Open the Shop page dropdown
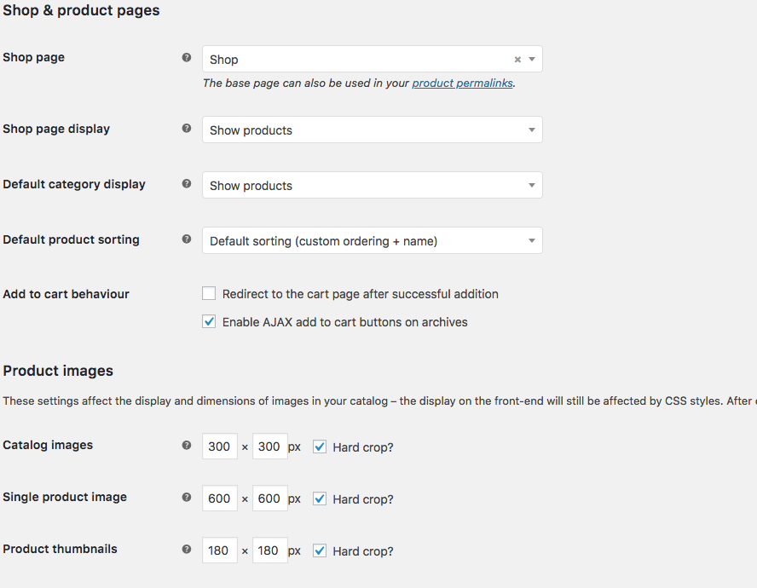The width and height of the screenshot is (757, 588). [373, 59]
